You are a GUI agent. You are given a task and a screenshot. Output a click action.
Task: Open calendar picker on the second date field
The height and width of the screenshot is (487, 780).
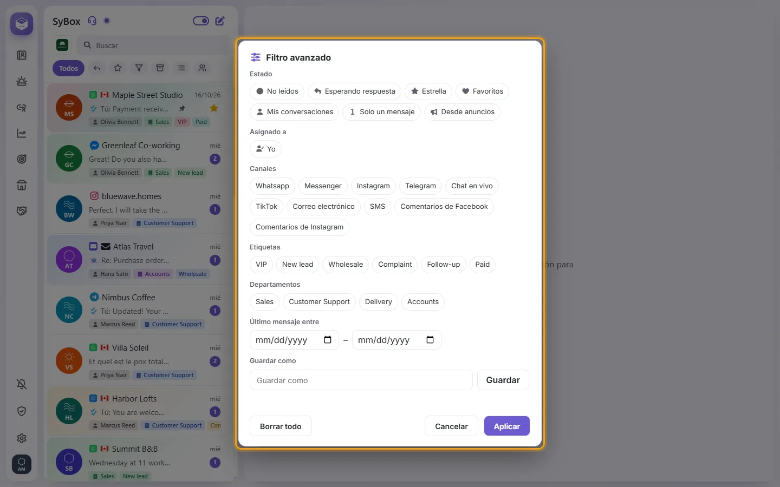(x=430, y=340)
